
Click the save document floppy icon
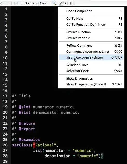[16, 3]
